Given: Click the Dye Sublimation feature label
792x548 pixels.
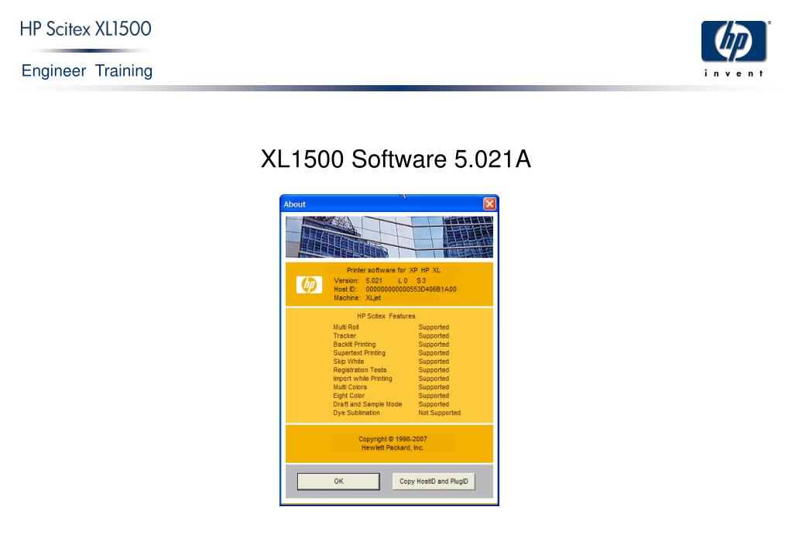Looking at the screenshot, I should click(x=356, y=413).
